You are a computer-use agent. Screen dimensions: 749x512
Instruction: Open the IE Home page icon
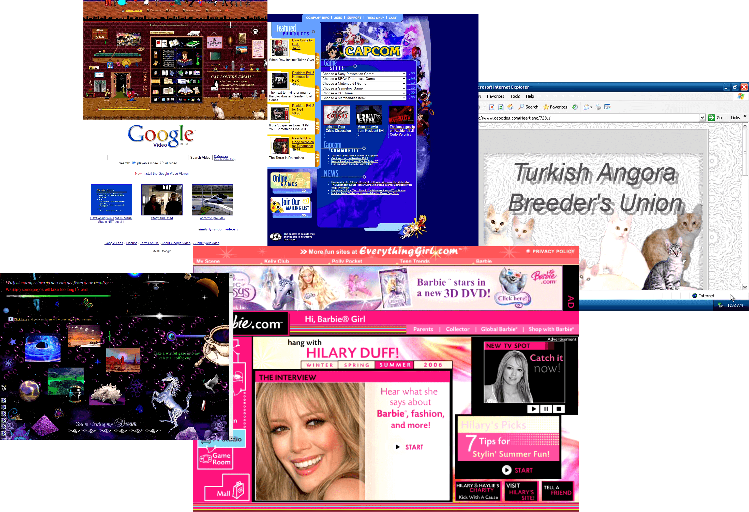pyautogui.click(x=511, y=107)
